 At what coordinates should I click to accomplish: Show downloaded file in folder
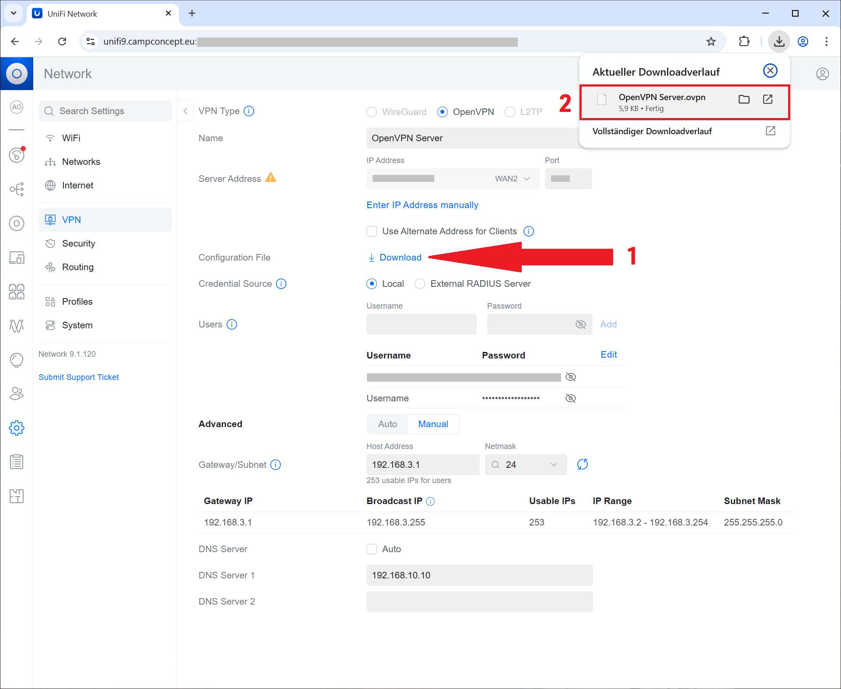[743, 99]
